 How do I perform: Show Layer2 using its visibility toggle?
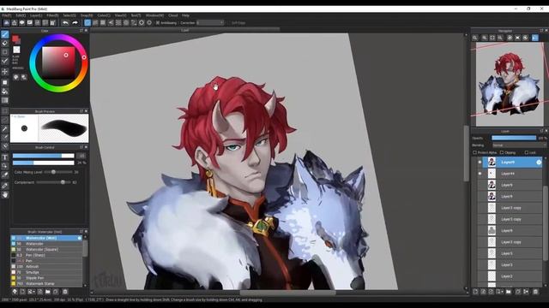pyautogui.click(x=480, y=276)
